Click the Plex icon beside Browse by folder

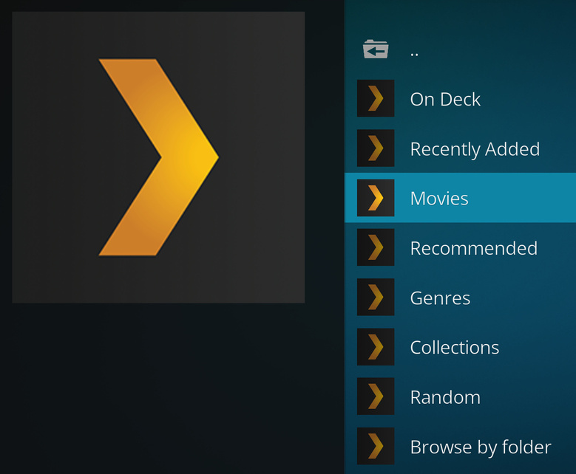point(376,446)
